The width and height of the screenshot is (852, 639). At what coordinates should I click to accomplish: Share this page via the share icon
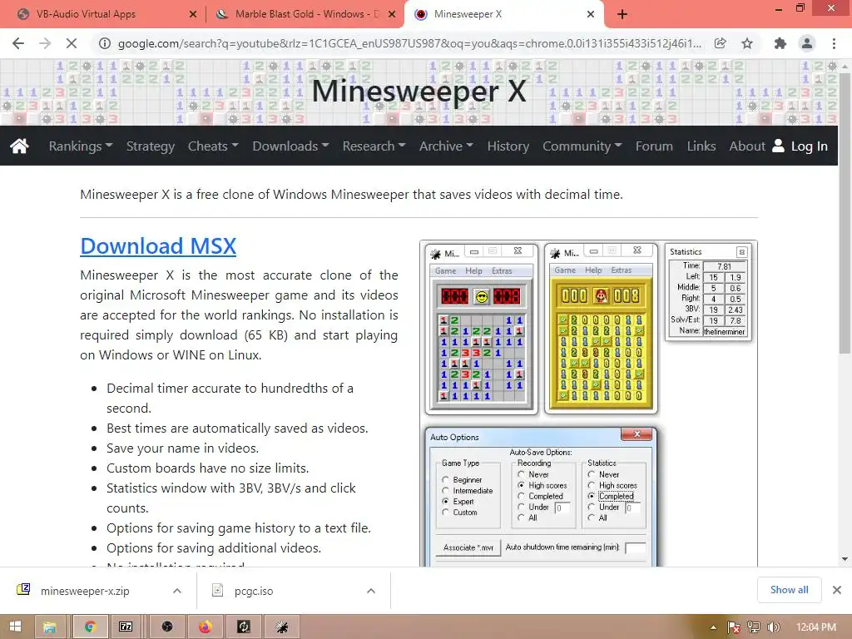point(720,43)
